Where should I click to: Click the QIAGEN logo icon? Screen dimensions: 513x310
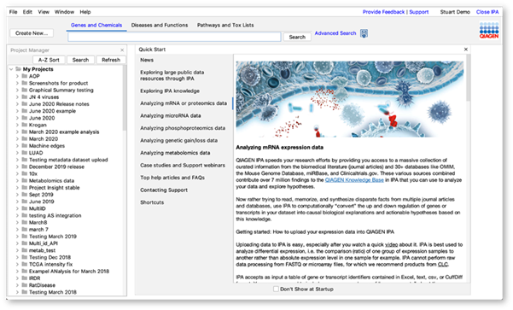pos(489,30)
